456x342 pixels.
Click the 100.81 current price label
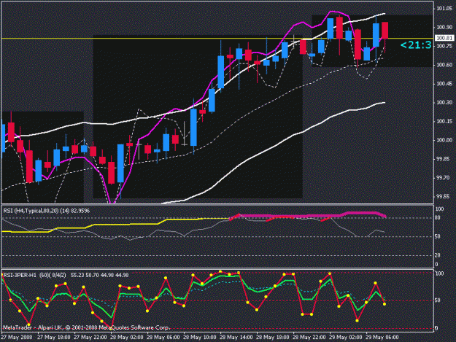[445, 39]
